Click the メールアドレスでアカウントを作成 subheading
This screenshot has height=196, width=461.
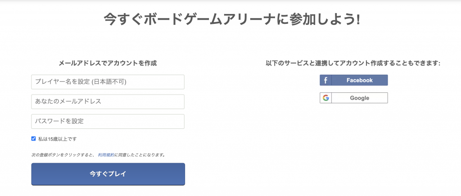[108, 63]
